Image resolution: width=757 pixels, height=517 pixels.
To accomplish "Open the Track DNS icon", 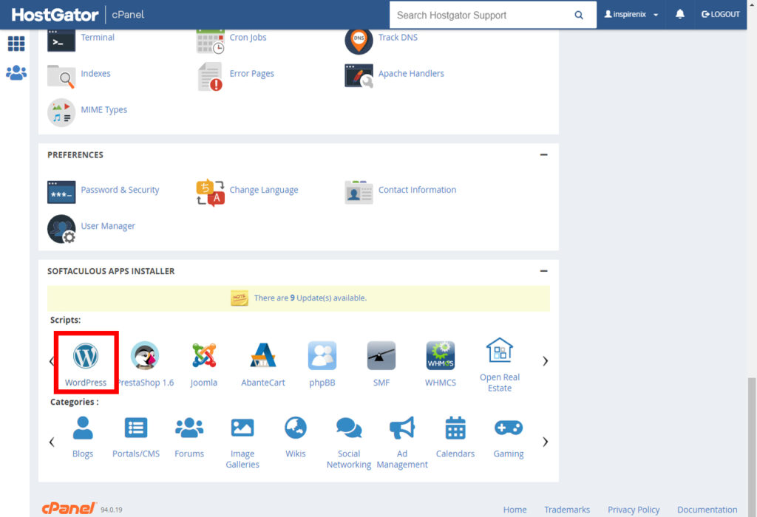I will coord(359,41).
